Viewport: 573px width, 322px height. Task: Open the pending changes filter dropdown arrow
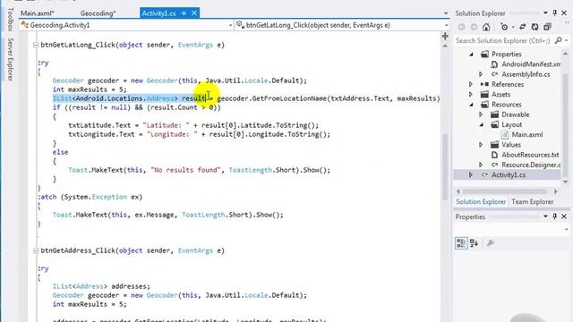(x=513, y=28)
